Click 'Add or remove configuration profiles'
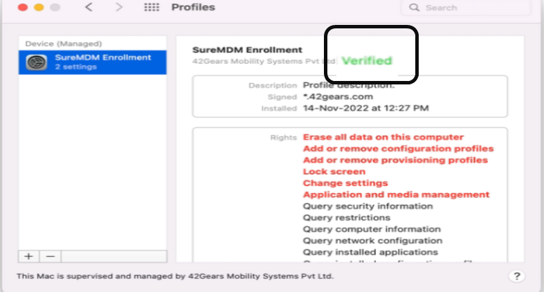This screenshot has width=544, height=292. tap(398, 149)
